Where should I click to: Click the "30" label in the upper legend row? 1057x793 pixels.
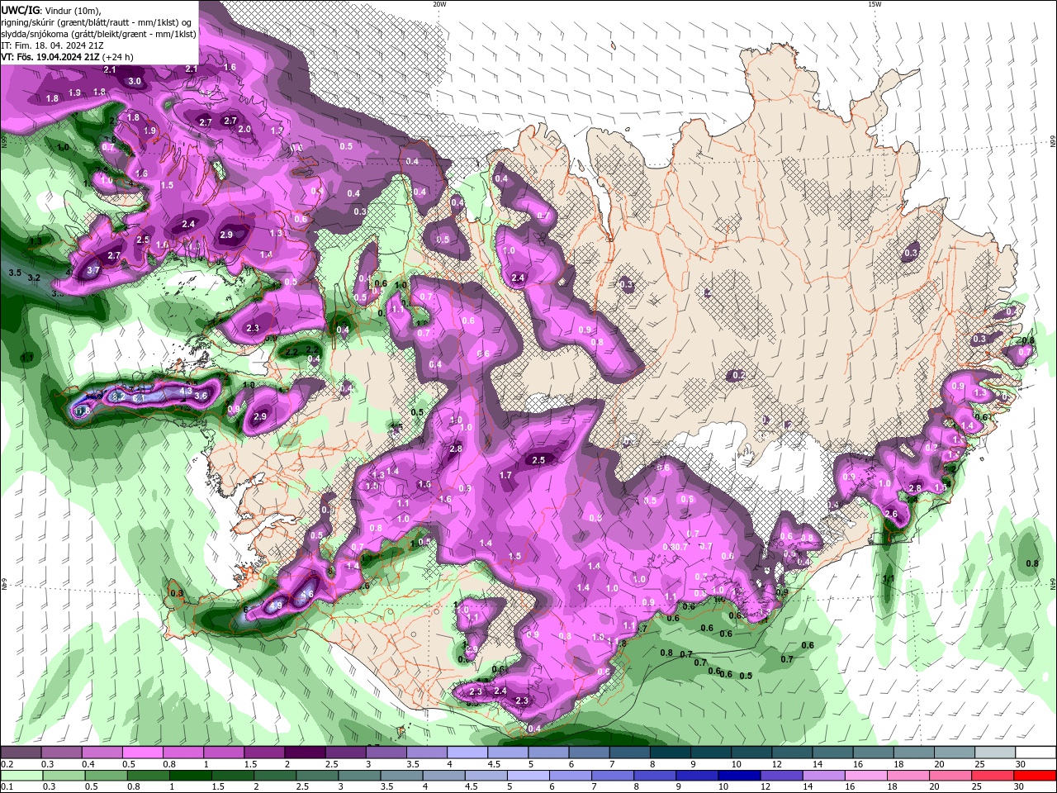tap(1020, 764)
